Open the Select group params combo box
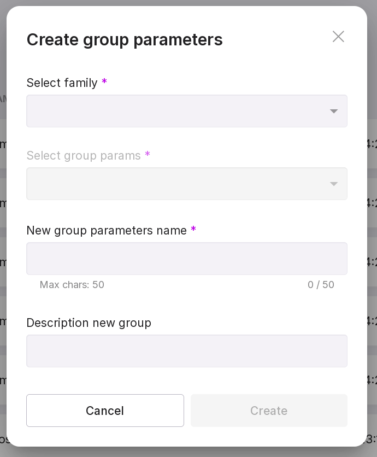Screen dimensions: 377x457 pyautogui.click(x=175, y=184)
